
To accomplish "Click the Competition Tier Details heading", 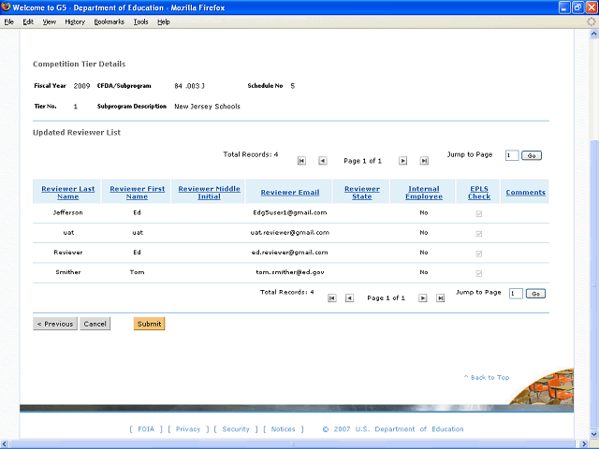I will pos(79,64).
